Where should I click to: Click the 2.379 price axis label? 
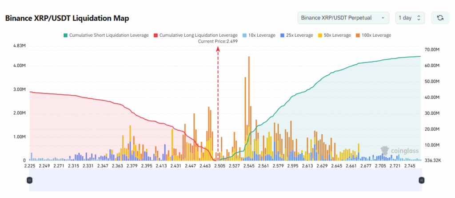(x=132, y=166)
